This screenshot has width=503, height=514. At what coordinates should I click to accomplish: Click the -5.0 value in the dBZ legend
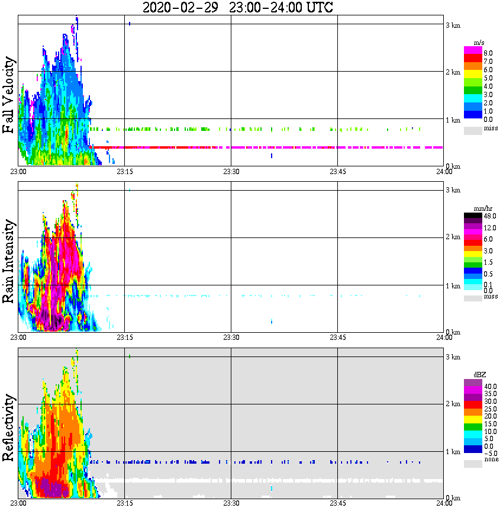pos(490,454)
